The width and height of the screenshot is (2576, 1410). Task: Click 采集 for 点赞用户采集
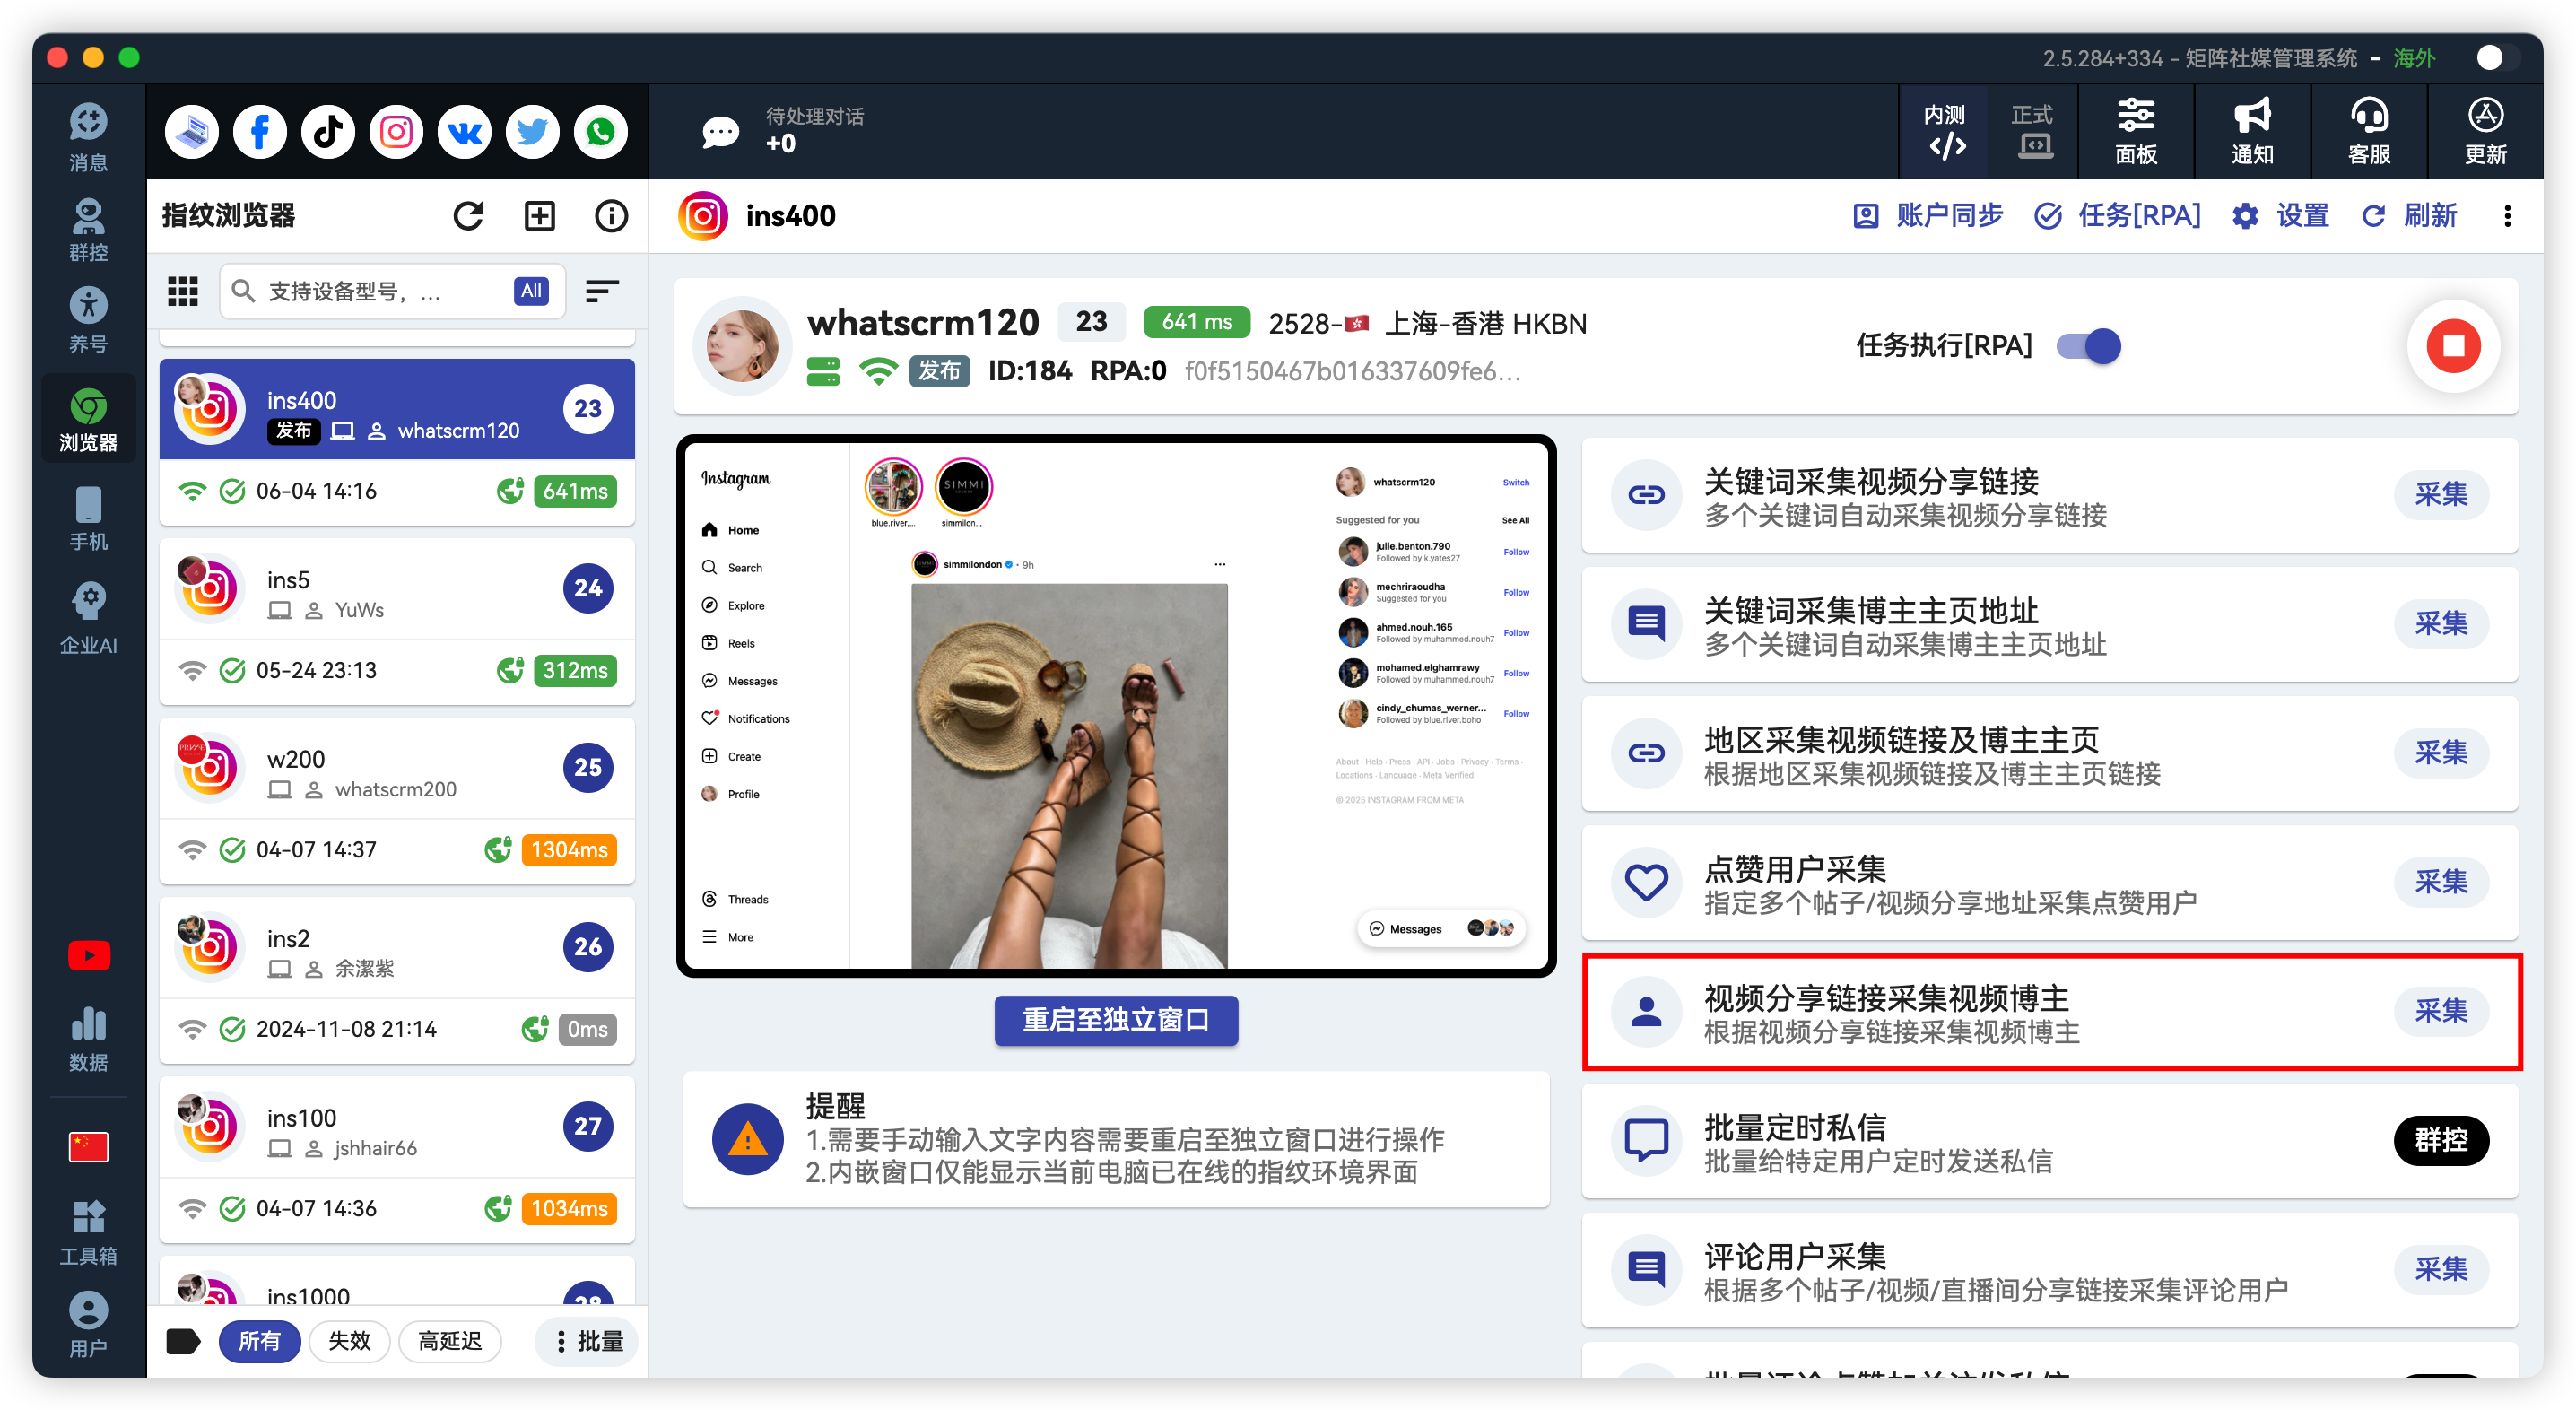coord(2441,882)
